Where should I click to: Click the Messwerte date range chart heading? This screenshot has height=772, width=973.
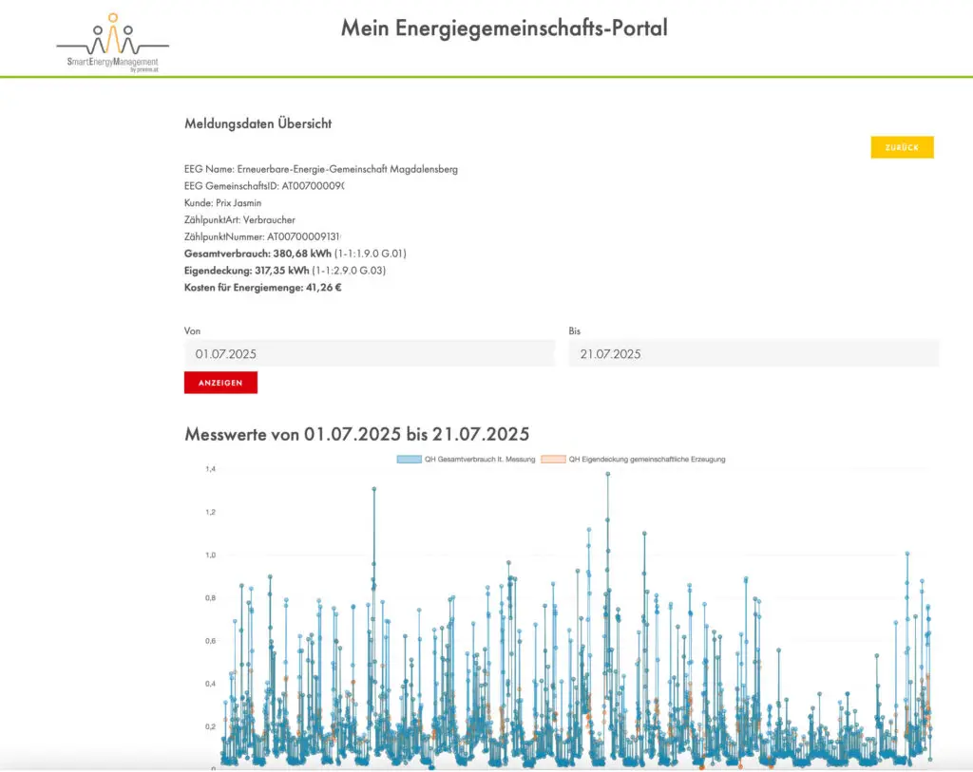356,434
